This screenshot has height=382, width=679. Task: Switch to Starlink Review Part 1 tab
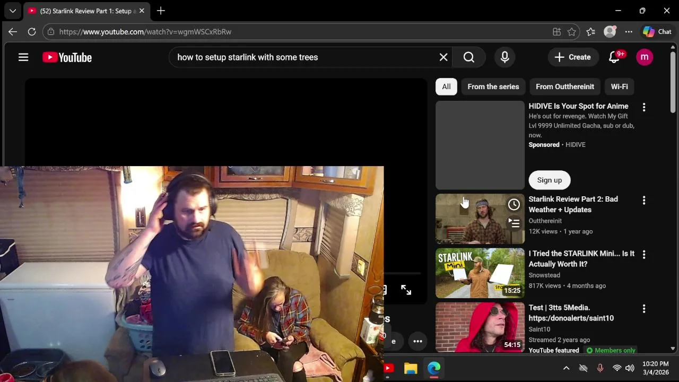[x=86, y=11]
